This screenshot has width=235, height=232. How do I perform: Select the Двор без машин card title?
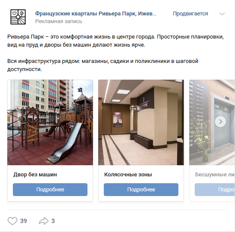tap(35, 174)
